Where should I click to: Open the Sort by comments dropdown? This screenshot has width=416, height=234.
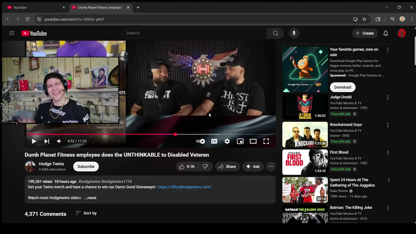coord(86,213)
